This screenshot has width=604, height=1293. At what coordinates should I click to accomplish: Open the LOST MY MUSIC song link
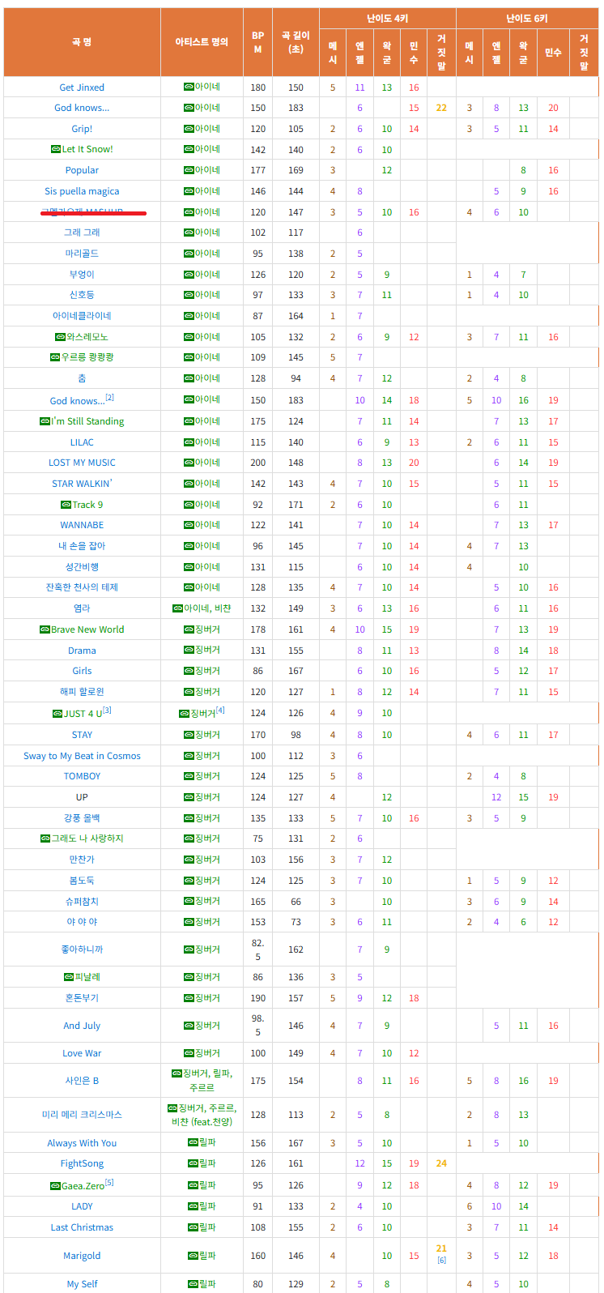click(x=82, y=463)
